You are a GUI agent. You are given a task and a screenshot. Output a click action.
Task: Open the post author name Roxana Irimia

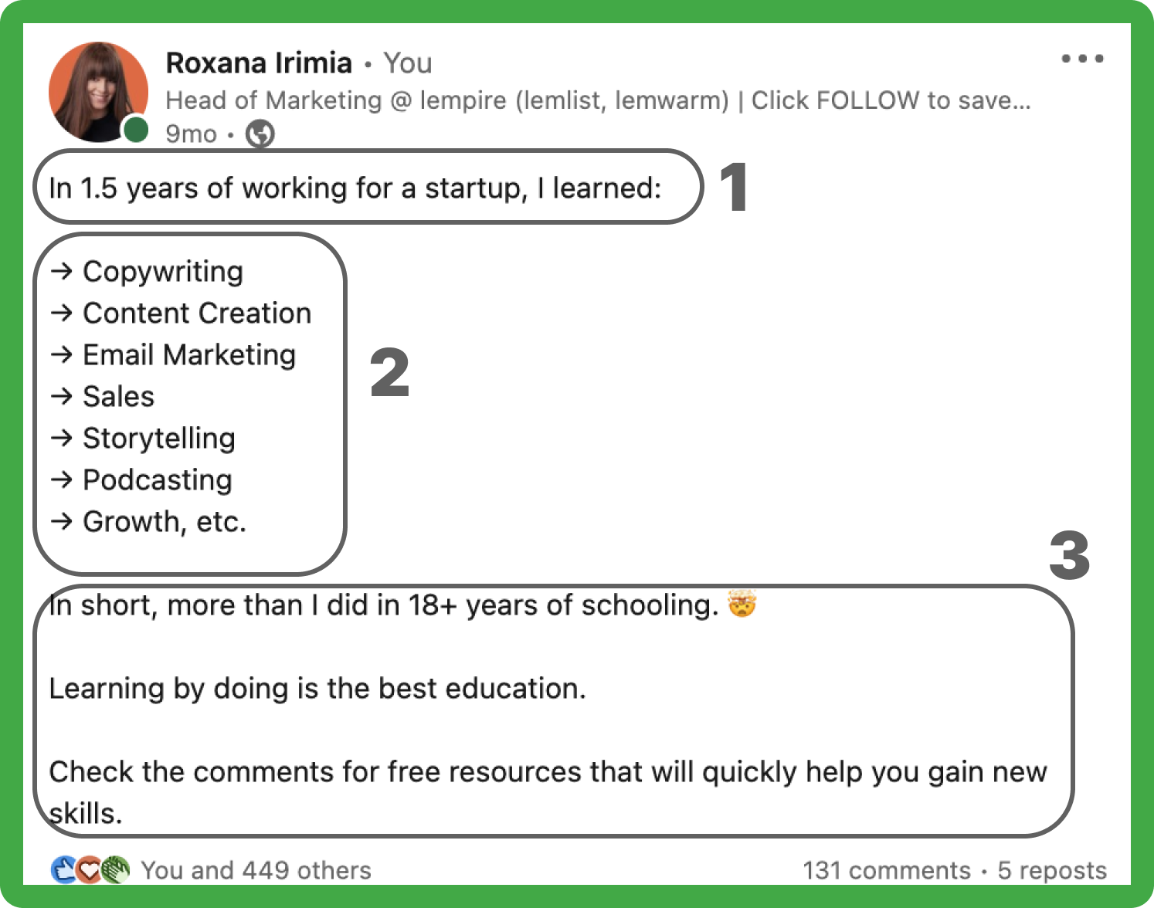pyautogui.click(x=258, y=63)
